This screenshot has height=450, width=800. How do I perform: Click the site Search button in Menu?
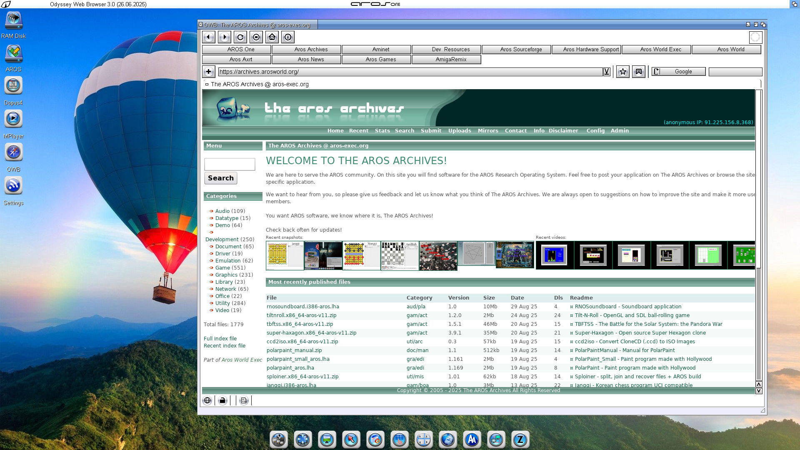221,178
